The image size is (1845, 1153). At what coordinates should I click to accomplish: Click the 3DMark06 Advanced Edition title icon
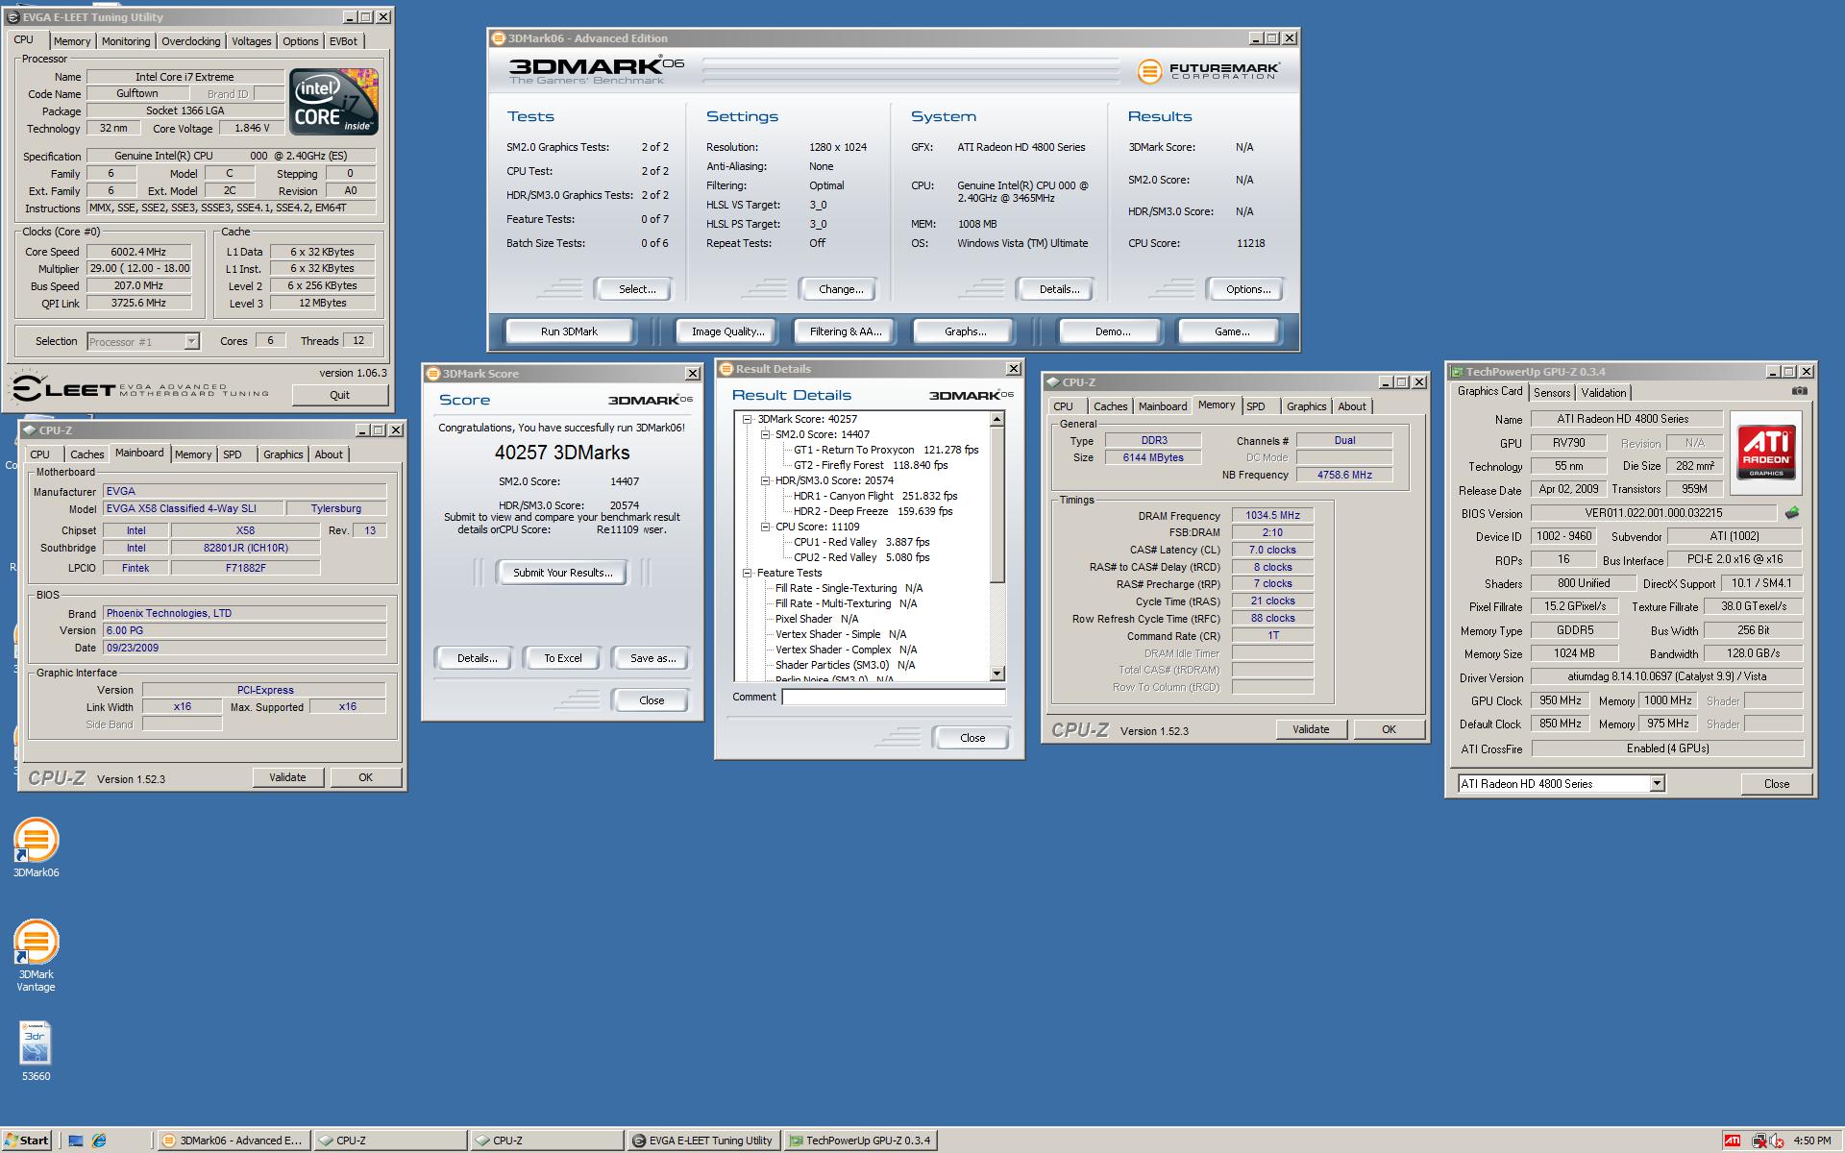point(498,38)
